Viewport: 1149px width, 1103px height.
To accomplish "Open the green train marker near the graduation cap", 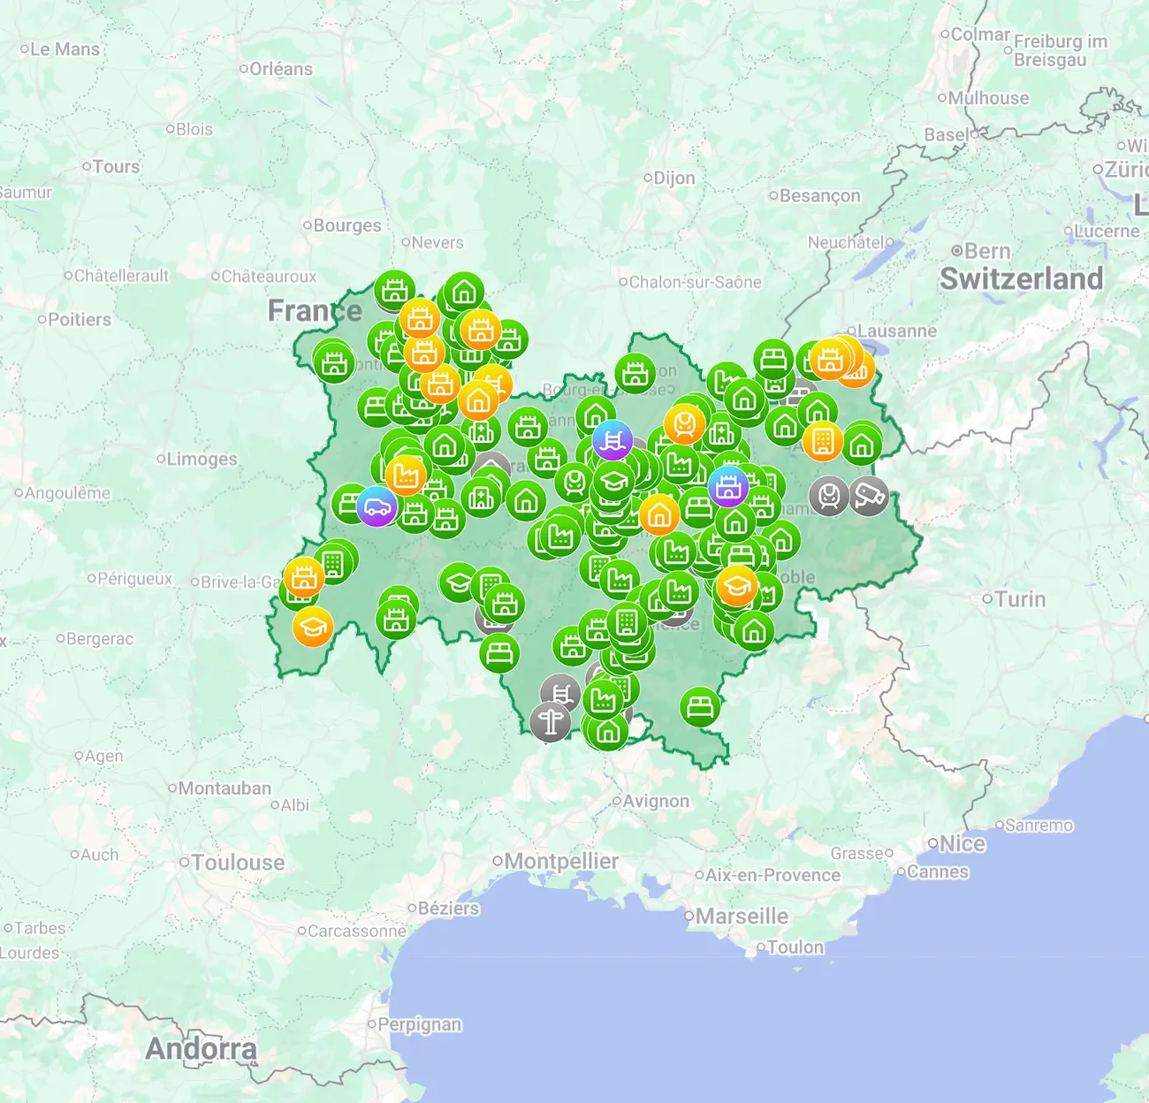I will (x=574, y=483).
